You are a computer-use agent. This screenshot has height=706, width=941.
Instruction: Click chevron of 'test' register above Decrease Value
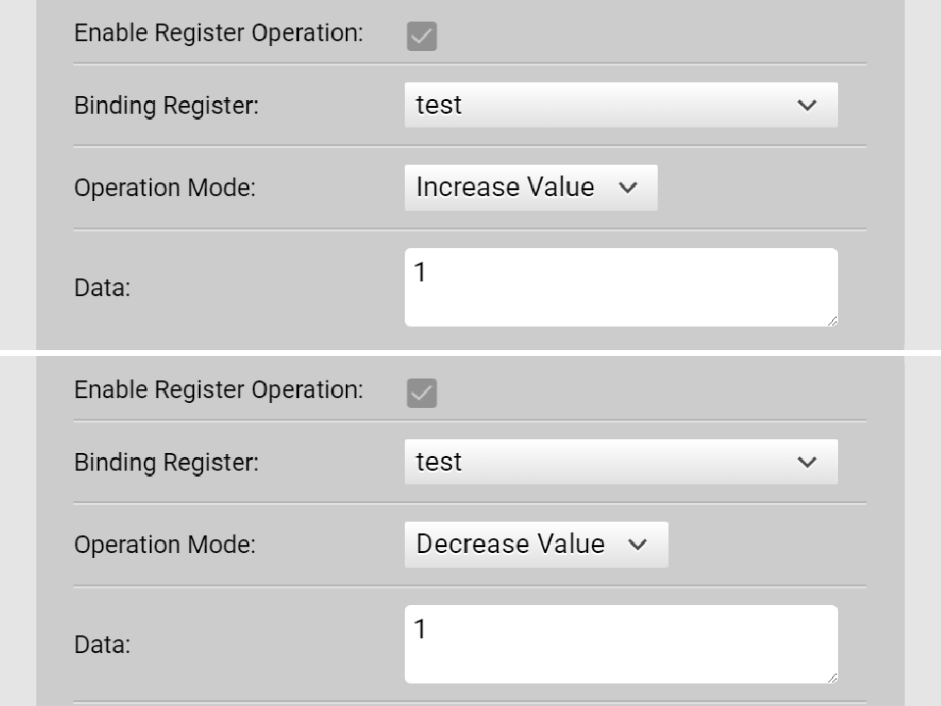(807, 463)
